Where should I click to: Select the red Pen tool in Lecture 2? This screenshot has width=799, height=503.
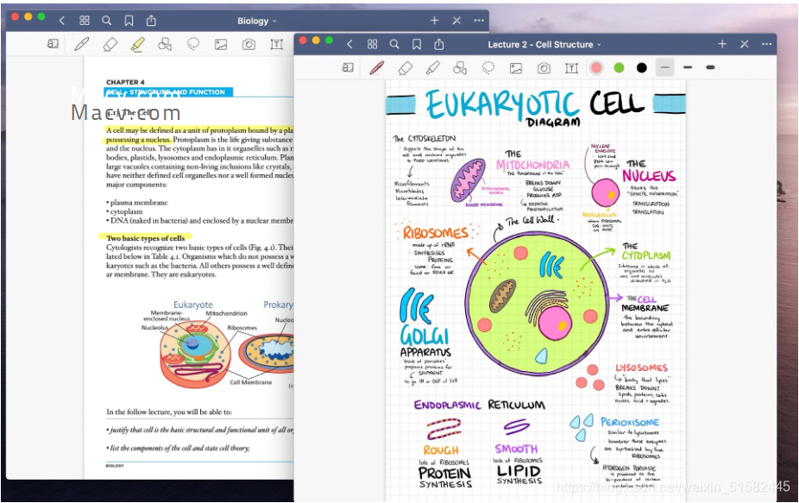376,68
